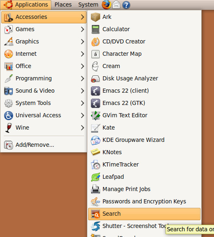
Task: Click the Leafpad leaf icon
Action: (96, 177)
